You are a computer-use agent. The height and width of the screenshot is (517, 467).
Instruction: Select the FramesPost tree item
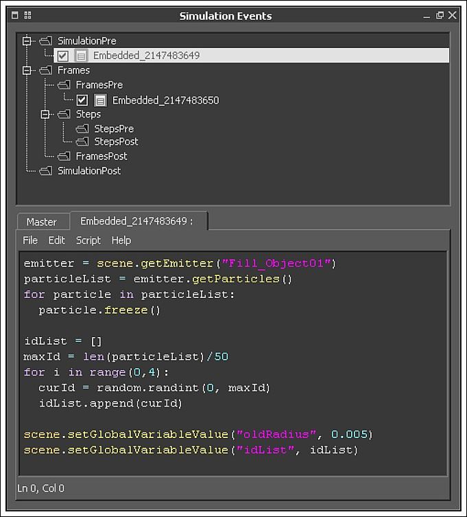101,157
